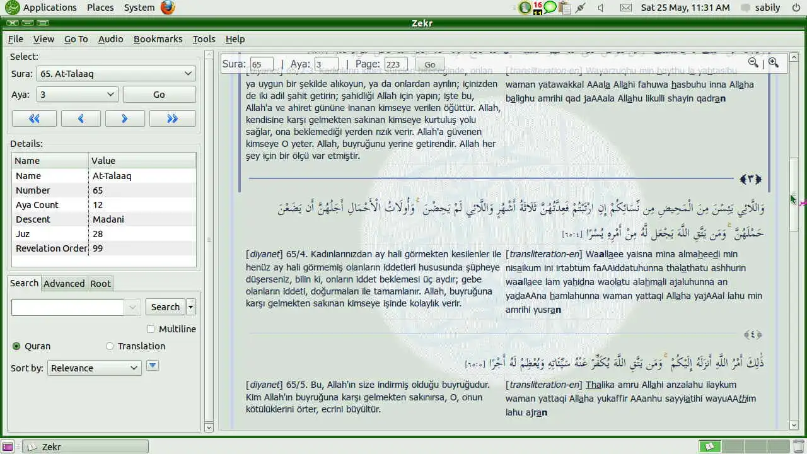Click the power shutdown icon
The image size is (807, 454).
[x=796, y=8]
